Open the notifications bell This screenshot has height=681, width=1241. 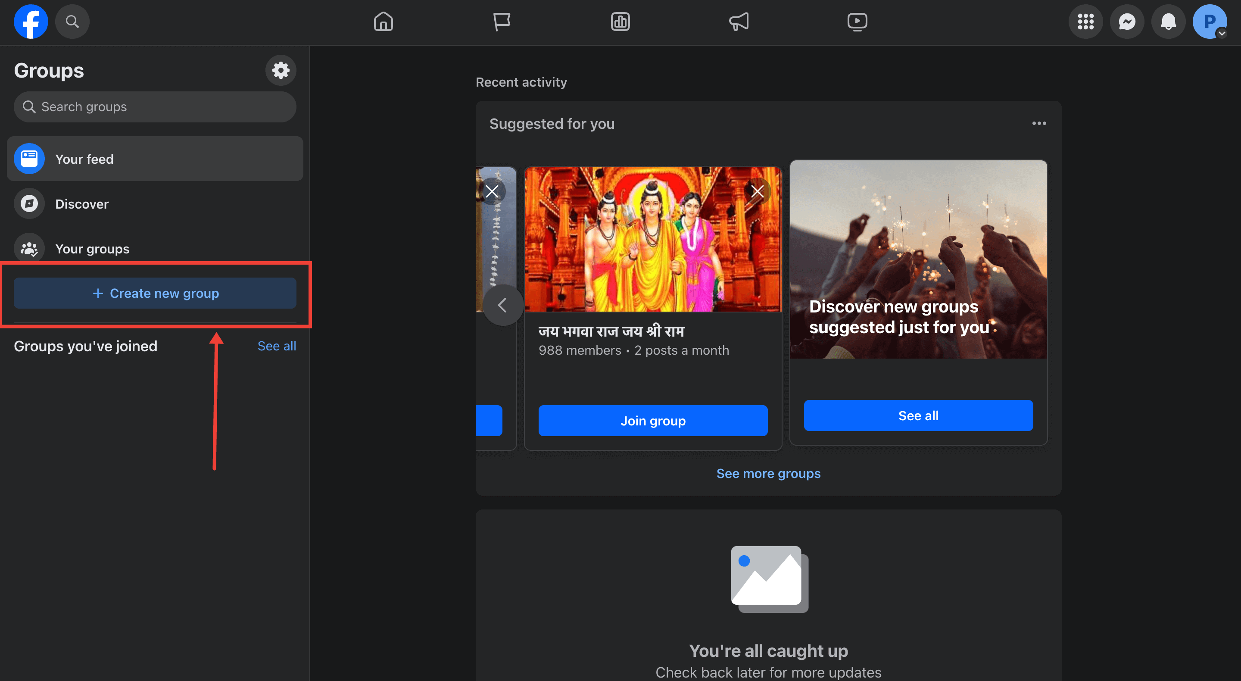pos(1168,21)
